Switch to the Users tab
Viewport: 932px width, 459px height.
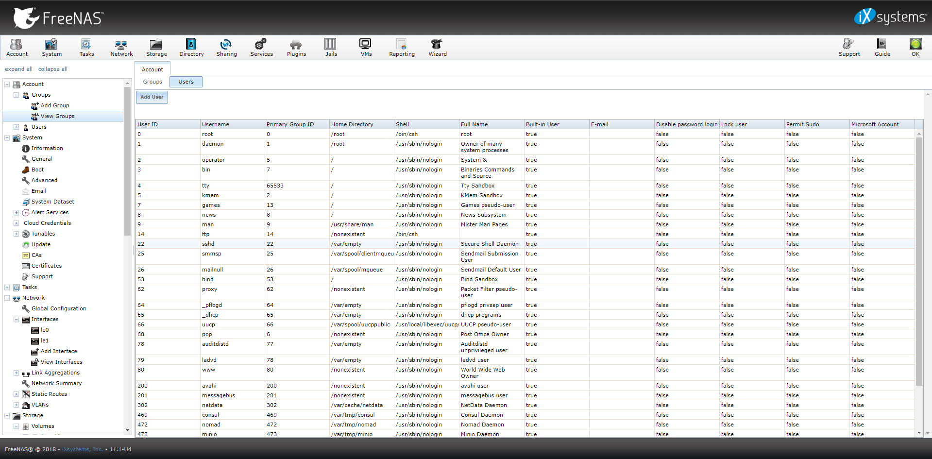pyautogui.click(x=186, y=82)
